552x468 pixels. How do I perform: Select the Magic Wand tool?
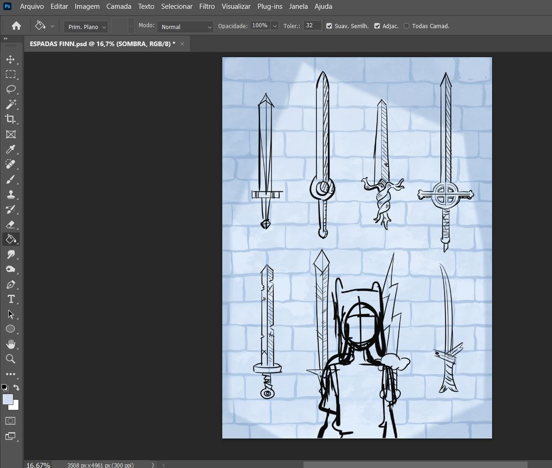tap(10, 104)
